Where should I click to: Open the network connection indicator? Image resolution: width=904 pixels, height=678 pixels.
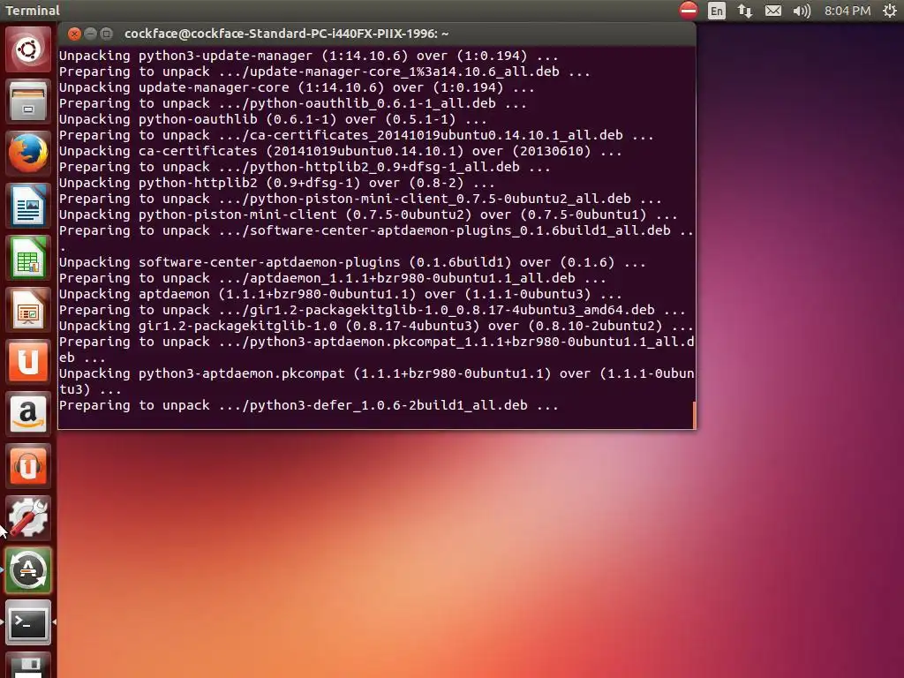(745, 11)
